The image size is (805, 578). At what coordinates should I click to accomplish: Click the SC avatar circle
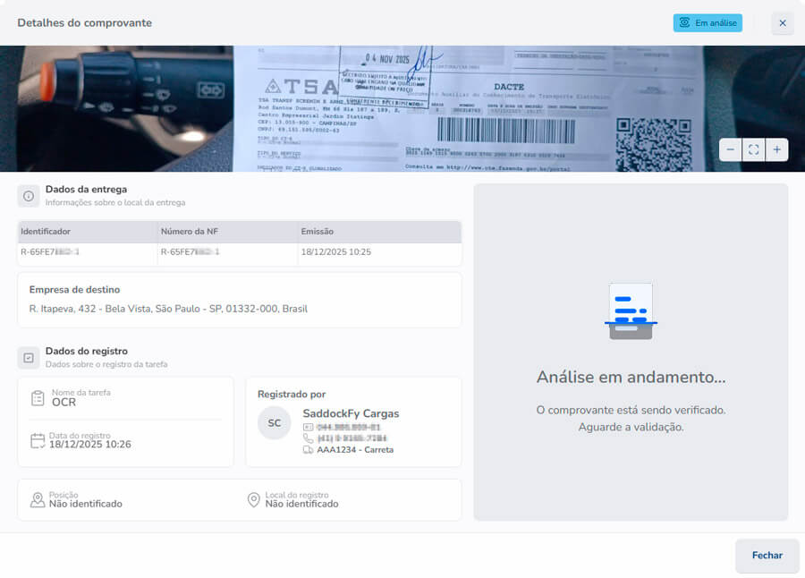tap(275, 423)
